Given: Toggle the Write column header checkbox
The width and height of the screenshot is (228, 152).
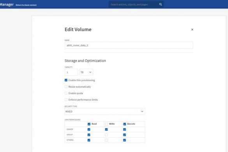Looking at the screenshot, I should (106, 124).
